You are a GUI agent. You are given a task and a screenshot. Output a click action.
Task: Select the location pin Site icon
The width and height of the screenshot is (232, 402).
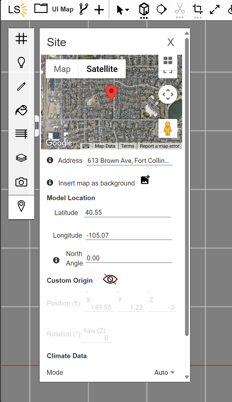click(x=21, y=206)
